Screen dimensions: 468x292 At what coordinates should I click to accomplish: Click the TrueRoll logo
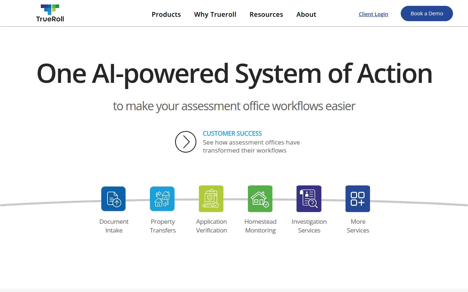[x=50, y=13]
